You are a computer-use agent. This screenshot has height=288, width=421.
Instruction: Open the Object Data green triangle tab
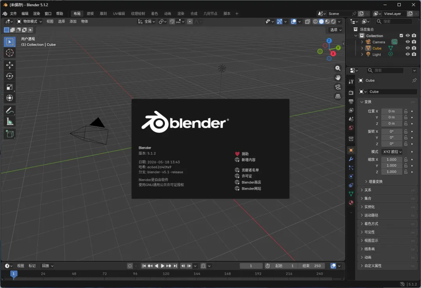tap(351, 194)
